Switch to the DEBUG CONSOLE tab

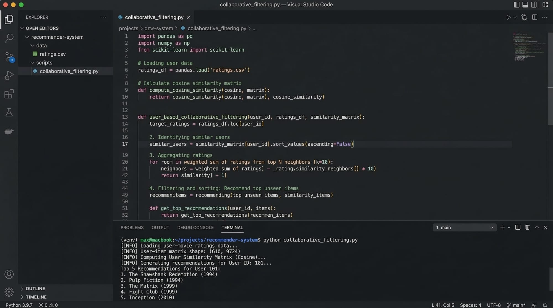coord(195,228)
